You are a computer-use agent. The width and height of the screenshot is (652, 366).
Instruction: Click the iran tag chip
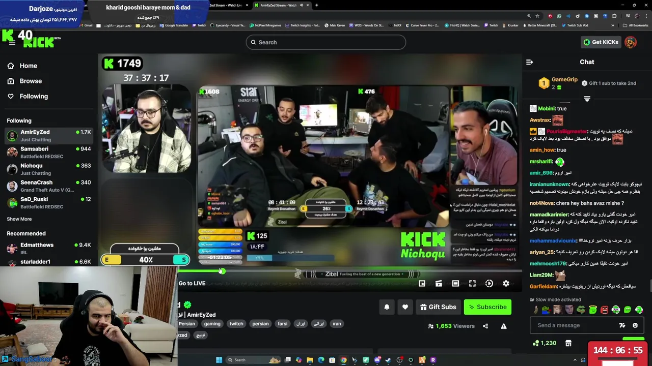337,324
